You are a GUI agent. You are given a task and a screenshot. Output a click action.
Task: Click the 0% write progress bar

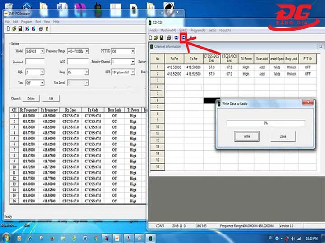click(265, 123)
